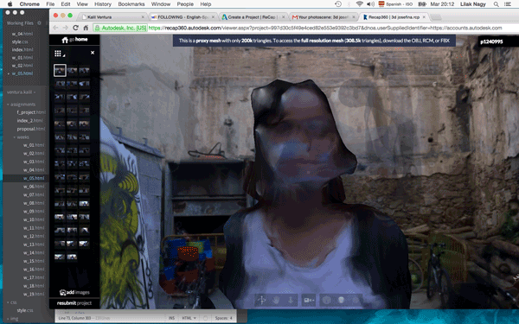Screen dimensions: 519x324
Task: Open the Bookmarks menu
Action: point(131,4)
